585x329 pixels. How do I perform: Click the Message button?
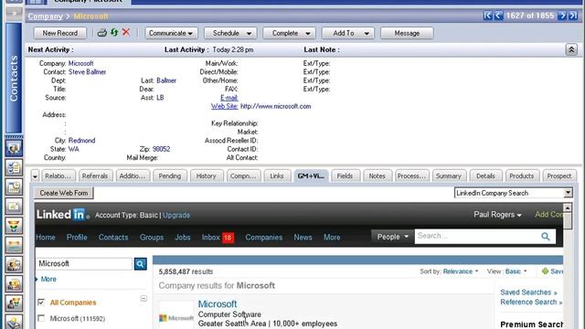(x=407, y=33)
